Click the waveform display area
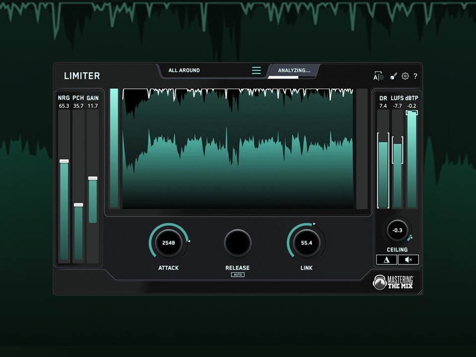The height and width of the screenshot is (357, 476). click(237, 149)
